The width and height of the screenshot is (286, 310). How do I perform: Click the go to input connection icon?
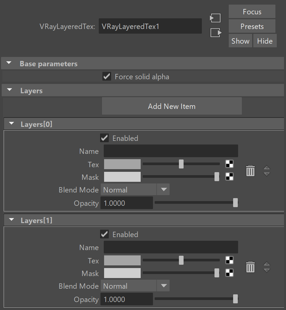(215, 18)
